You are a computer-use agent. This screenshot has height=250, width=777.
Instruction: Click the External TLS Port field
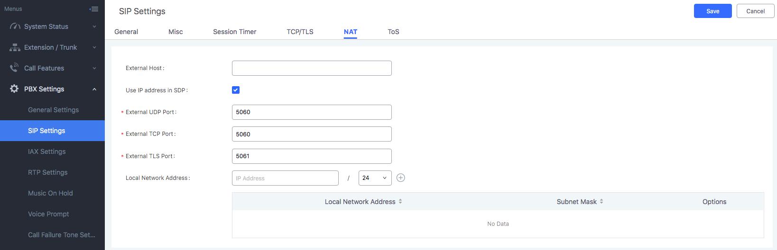[312, 156]
